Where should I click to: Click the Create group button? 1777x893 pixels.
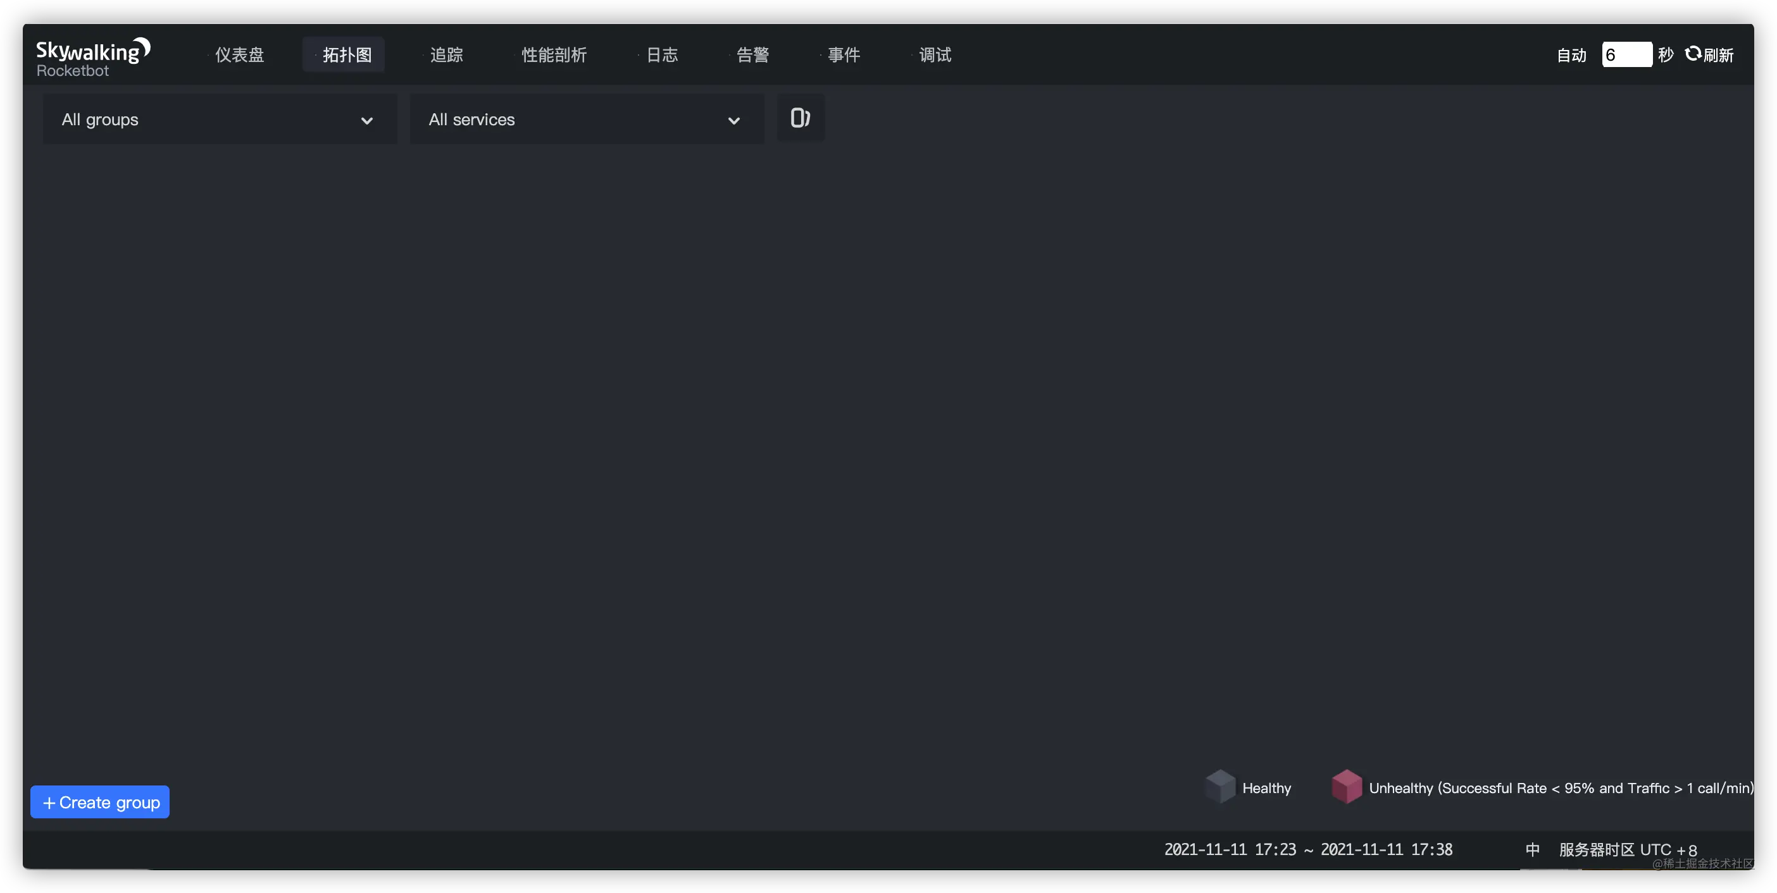(100, 802)
